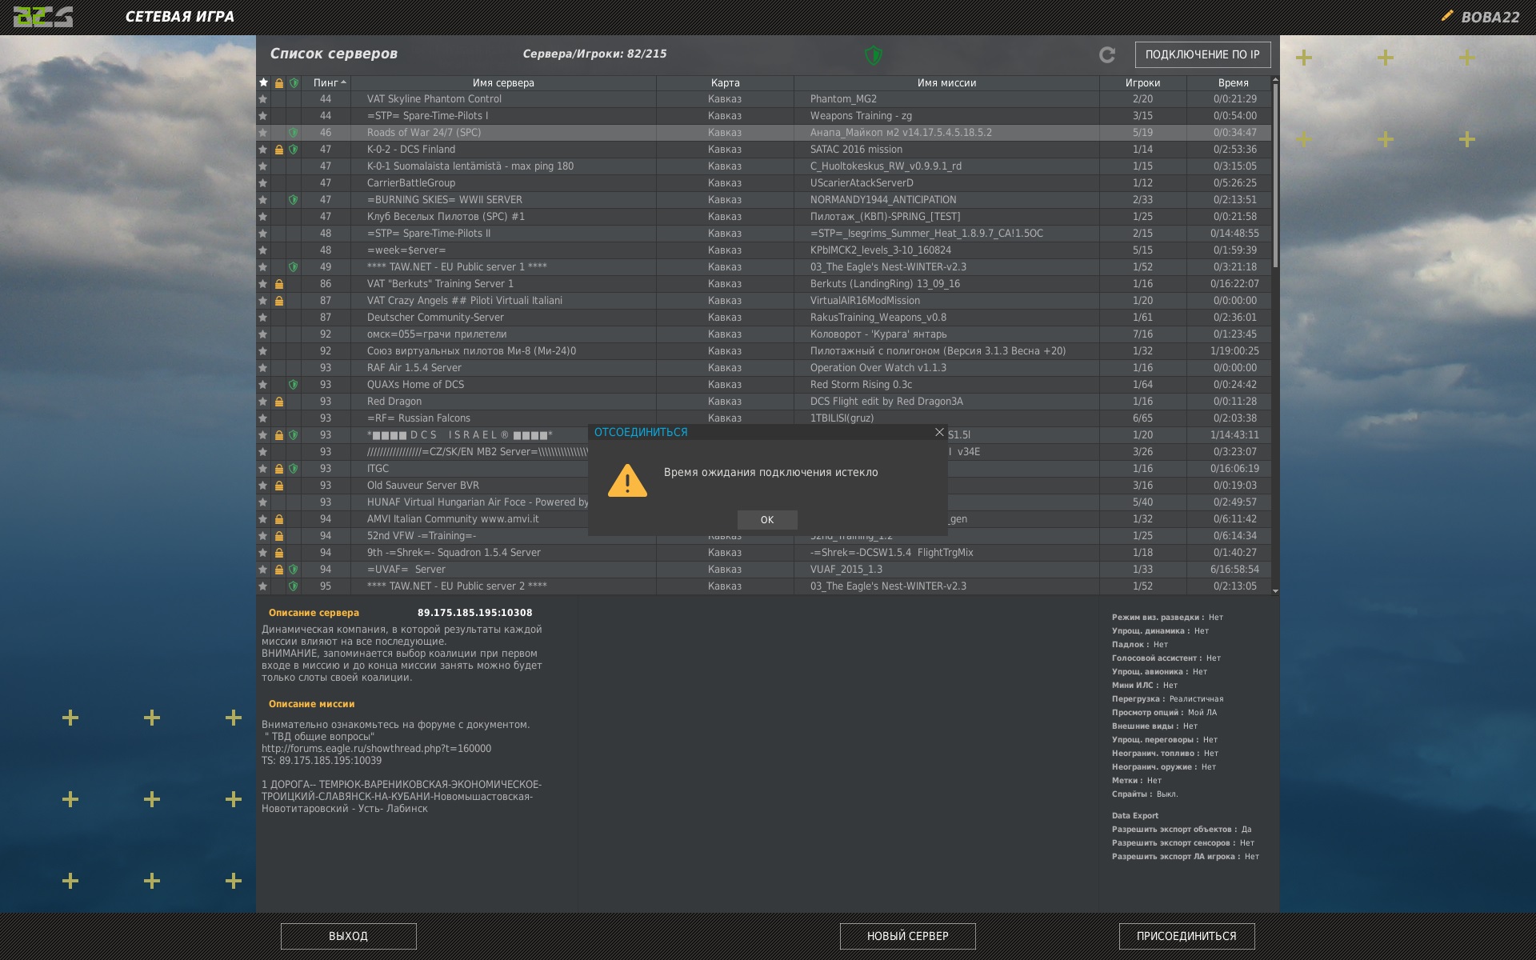The image size is (1536, 960).
Task: Select Клуб Веселых Пилотов (SPC) #1 server
Action: pyautogui.click(x=763, y=217)
